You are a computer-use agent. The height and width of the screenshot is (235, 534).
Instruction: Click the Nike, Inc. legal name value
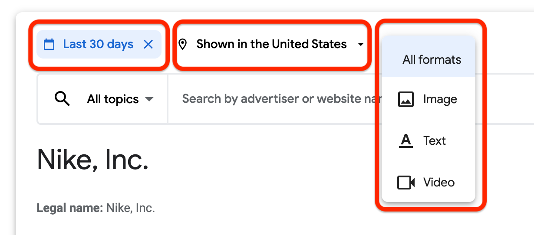tap(130, 208)
